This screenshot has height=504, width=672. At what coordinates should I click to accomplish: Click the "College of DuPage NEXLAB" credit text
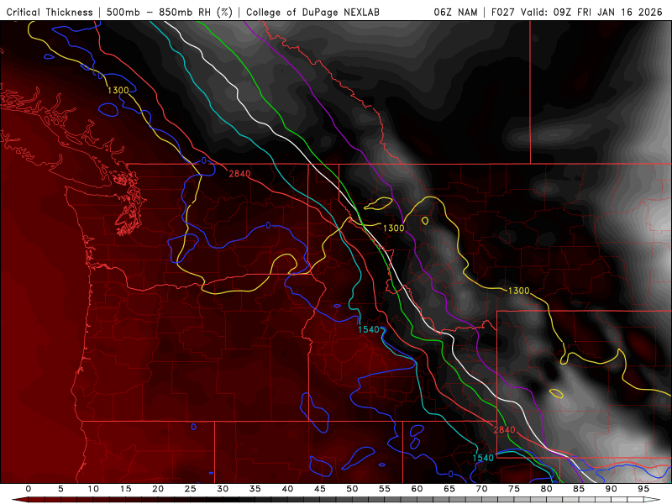tap(312, 12)
